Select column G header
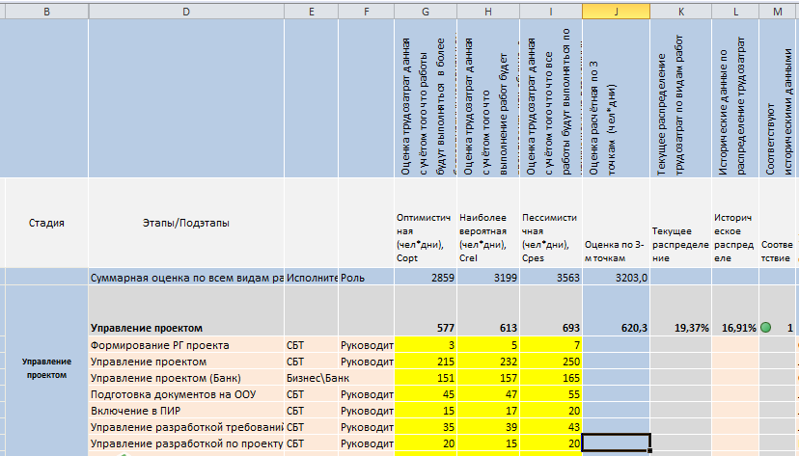Viewport: 799px width, 456px height. coord(426,12)
